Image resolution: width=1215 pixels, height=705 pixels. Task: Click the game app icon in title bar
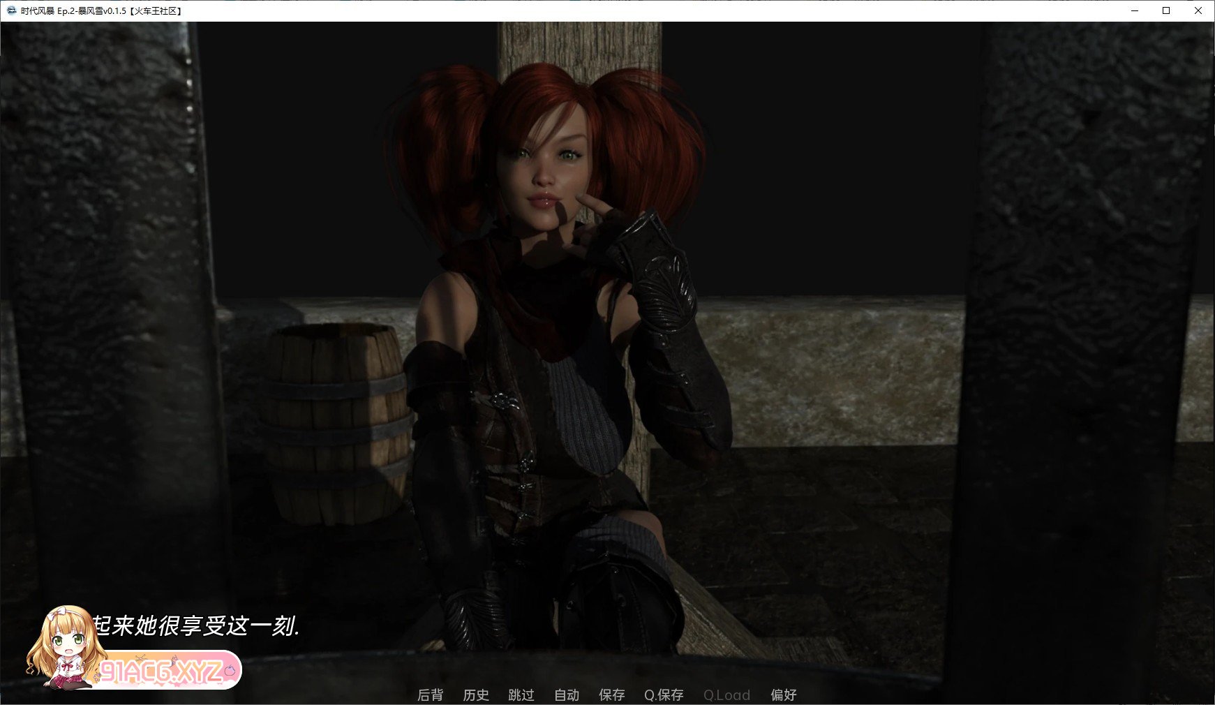point(11,10)
